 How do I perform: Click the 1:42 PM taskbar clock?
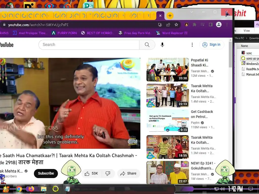pyautogui.click(x=235, y=189)
